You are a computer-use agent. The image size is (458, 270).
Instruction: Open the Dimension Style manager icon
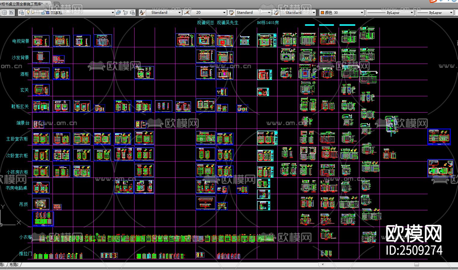(187, 13)
